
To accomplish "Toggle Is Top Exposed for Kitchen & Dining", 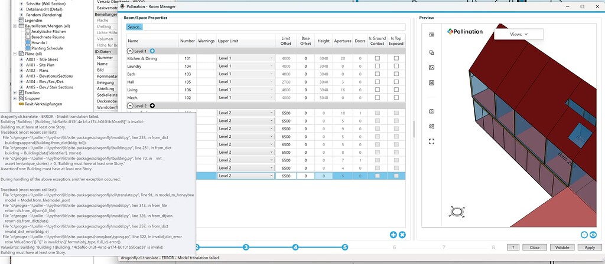I will click(x=396, y=58).
